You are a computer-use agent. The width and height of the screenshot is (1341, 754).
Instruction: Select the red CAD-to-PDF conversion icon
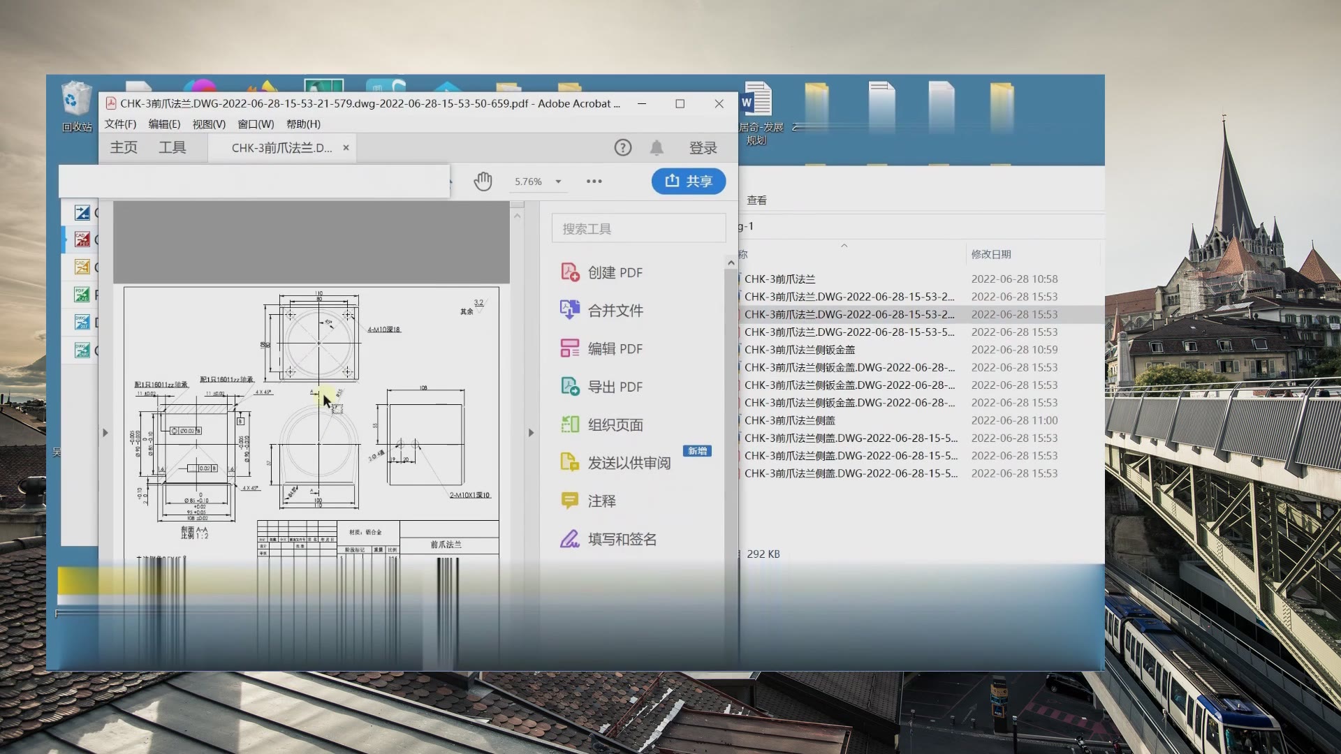[x=81, y=239]
